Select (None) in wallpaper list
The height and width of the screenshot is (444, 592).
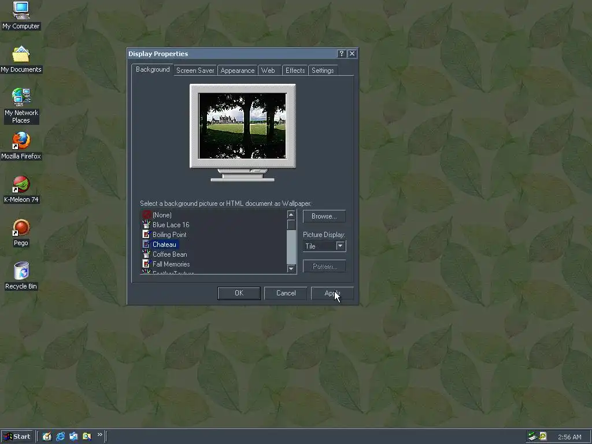point(162,215)
